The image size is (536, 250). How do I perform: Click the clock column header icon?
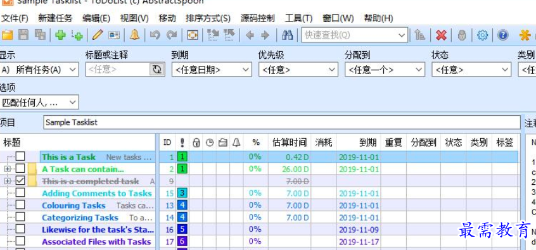click(210, 143)
